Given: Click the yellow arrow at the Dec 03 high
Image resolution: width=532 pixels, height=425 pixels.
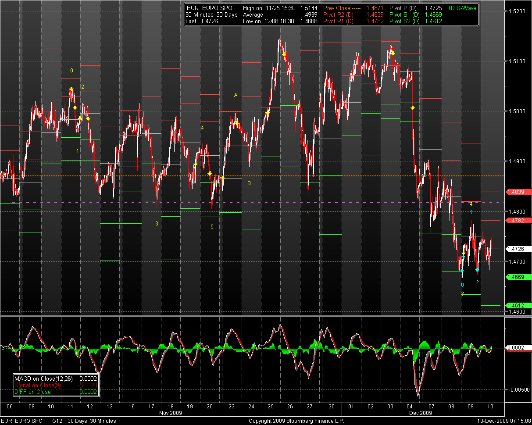Looking at the screenshot, I should click(x=393, y=53).
